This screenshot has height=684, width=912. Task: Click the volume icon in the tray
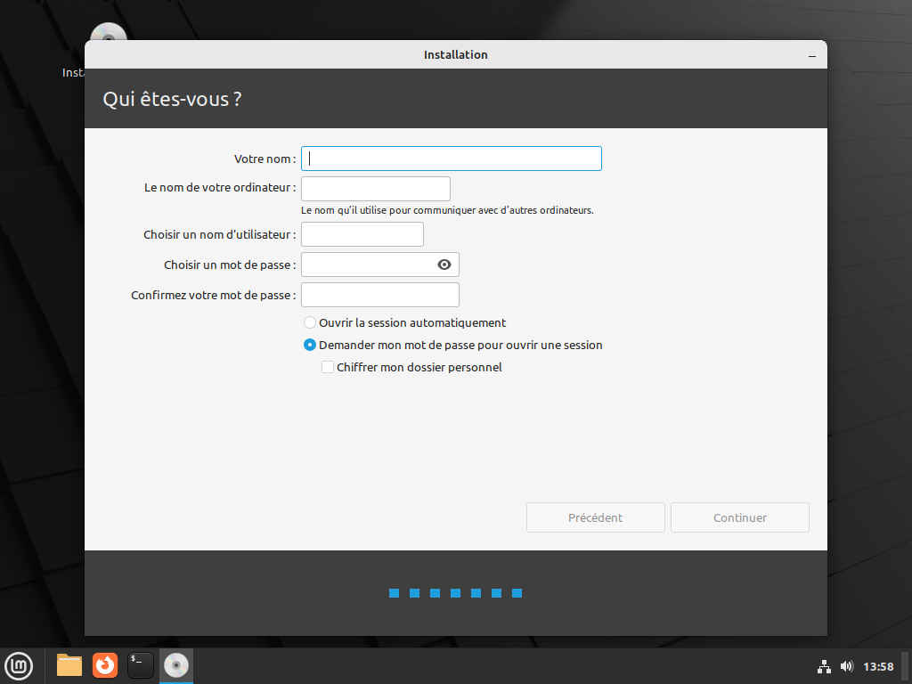coord(846,665)
